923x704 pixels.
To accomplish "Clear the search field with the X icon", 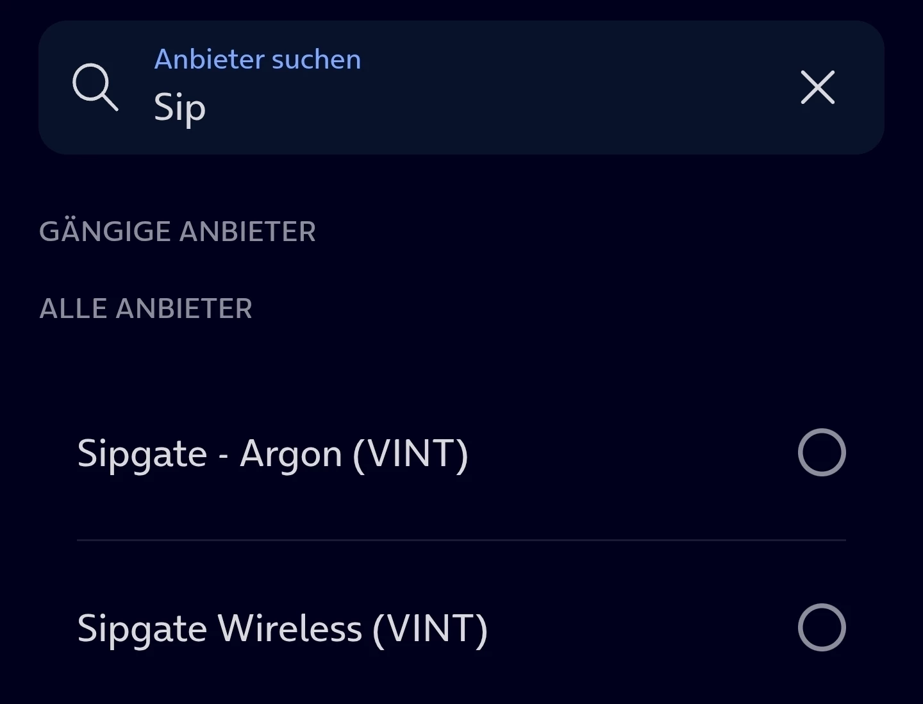I will pos(817,87).
